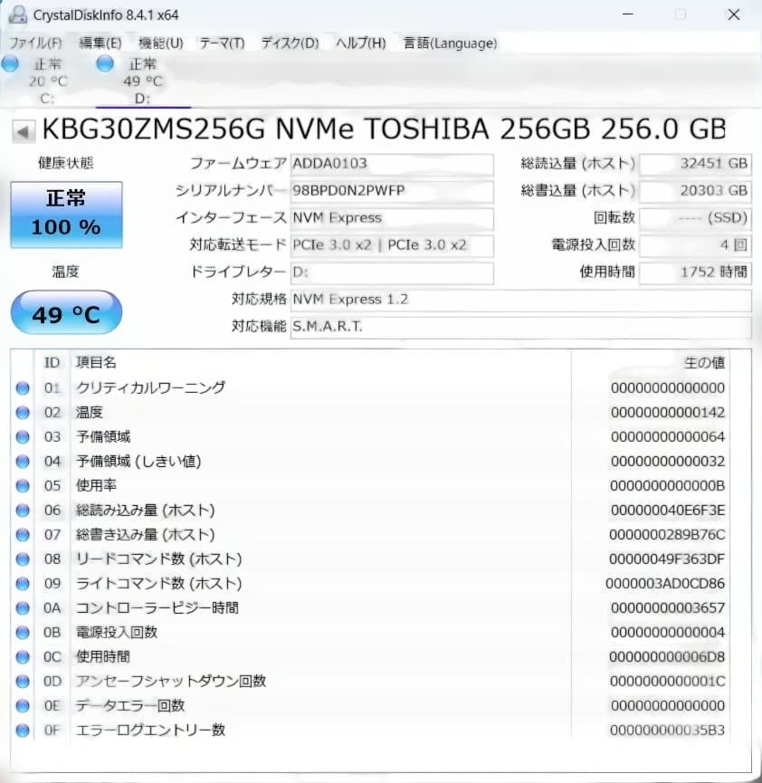762x783 pixels.
Task: Click the status lamp beside 使用率
Action: tap(22, 485)
